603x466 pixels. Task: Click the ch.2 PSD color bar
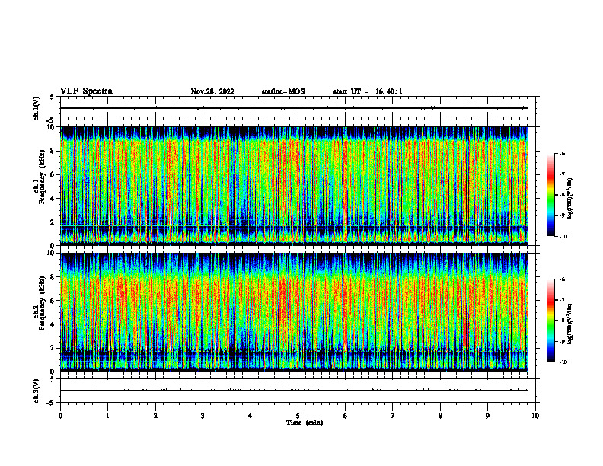tap(550, 321)
